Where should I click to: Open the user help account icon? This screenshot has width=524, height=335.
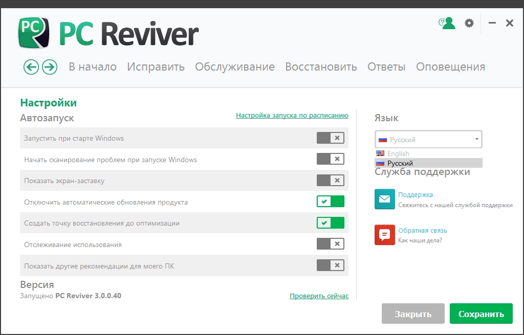(x=447, y=23)
